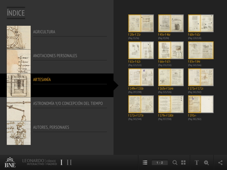Open page spread f 83v-f 84r thumbnail
The width and height of the screenshot is (227, 170).
point(201,50)
